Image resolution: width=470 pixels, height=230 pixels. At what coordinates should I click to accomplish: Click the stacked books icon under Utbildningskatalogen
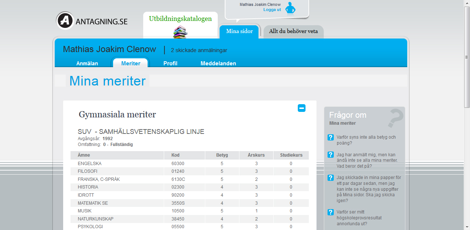click(180, 32)
